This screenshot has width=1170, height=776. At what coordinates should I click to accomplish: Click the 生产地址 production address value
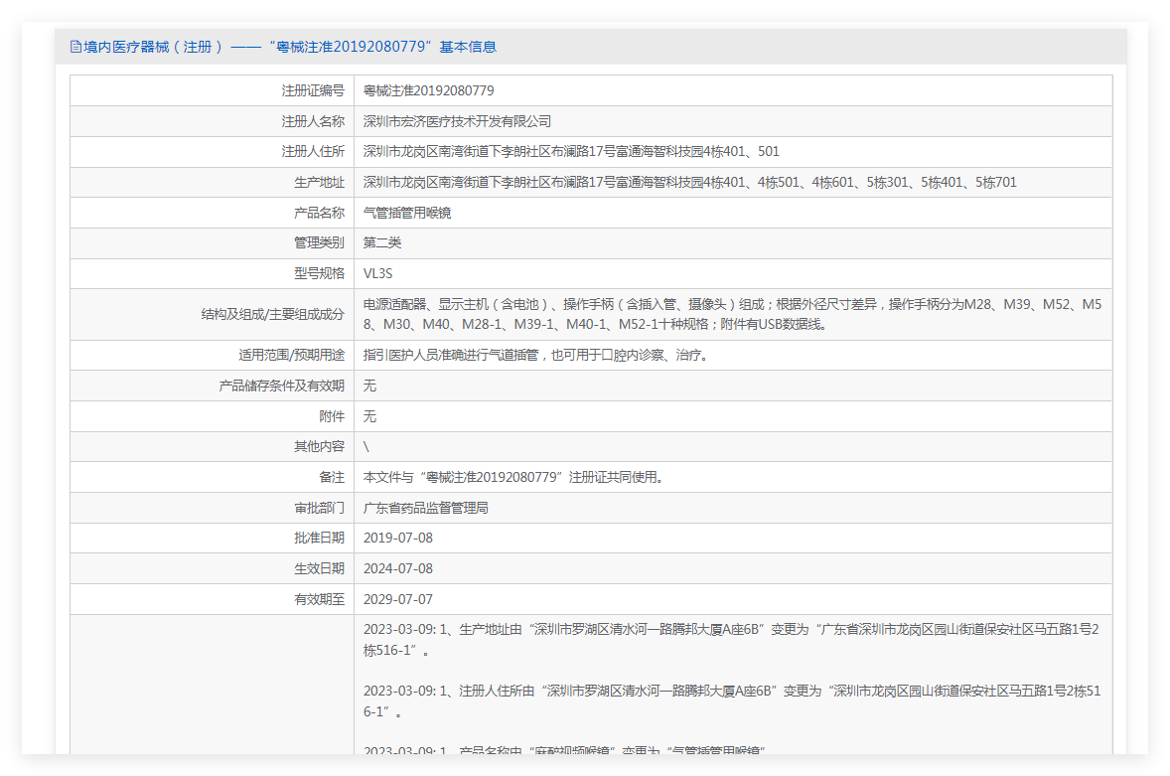click(689, 182)
